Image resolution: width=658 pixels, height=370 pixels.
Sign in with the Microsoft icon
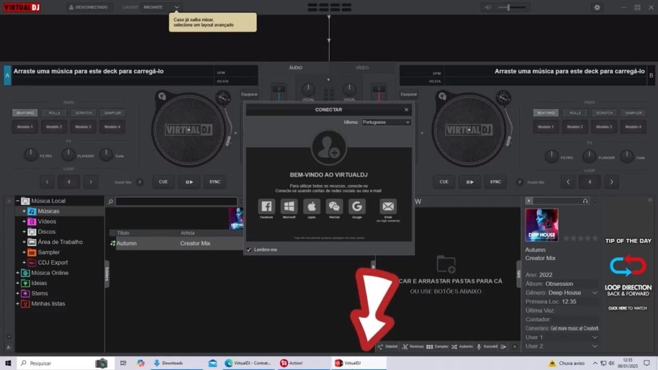(289, 207)
